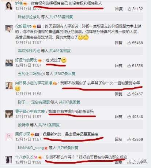The width and height of the screenshot is (151, 168).
Task: Like the comment with 81132 likes
Action: (129, 9)
